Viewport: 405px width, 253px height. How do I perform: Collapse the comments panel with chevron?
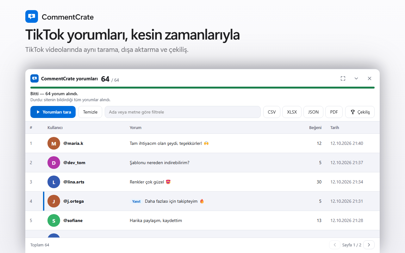[x=356, y=78]
